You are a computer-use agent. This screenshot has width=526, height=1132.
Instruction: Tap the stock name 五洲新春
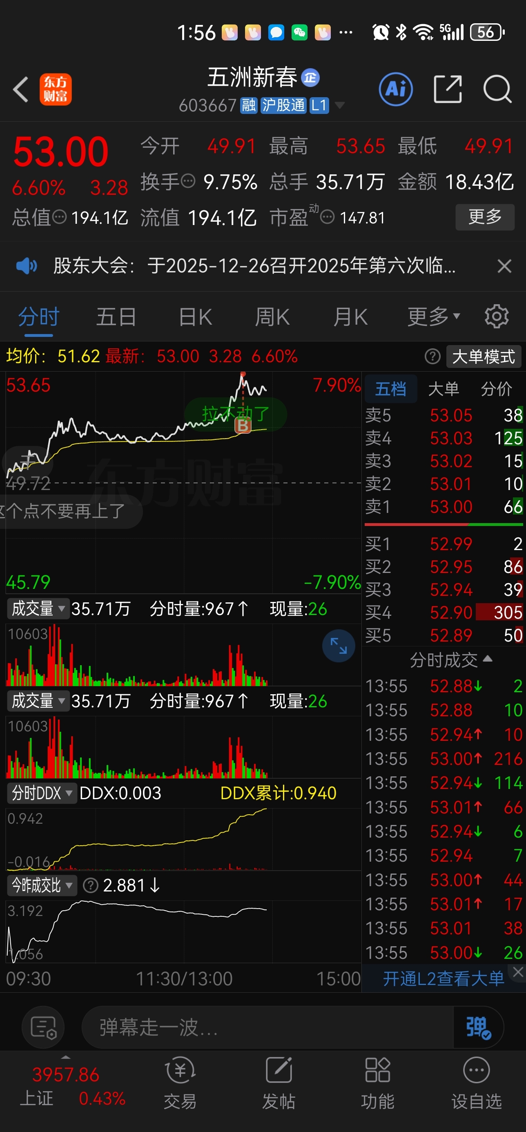pyautogui.click(x=252, y=78)
